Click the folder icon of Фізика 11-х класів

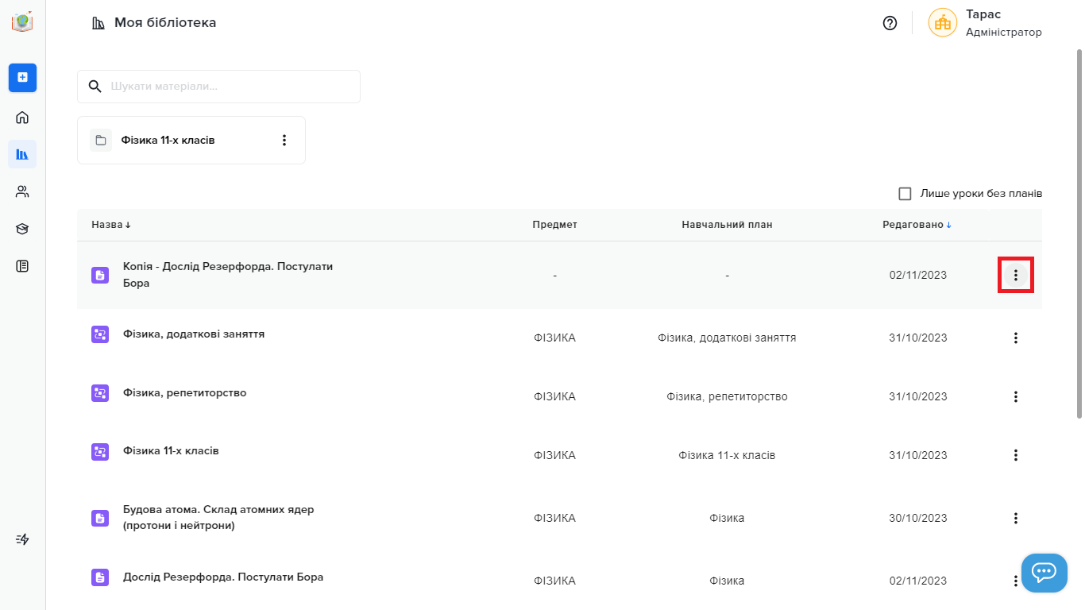tap(101, 141)
